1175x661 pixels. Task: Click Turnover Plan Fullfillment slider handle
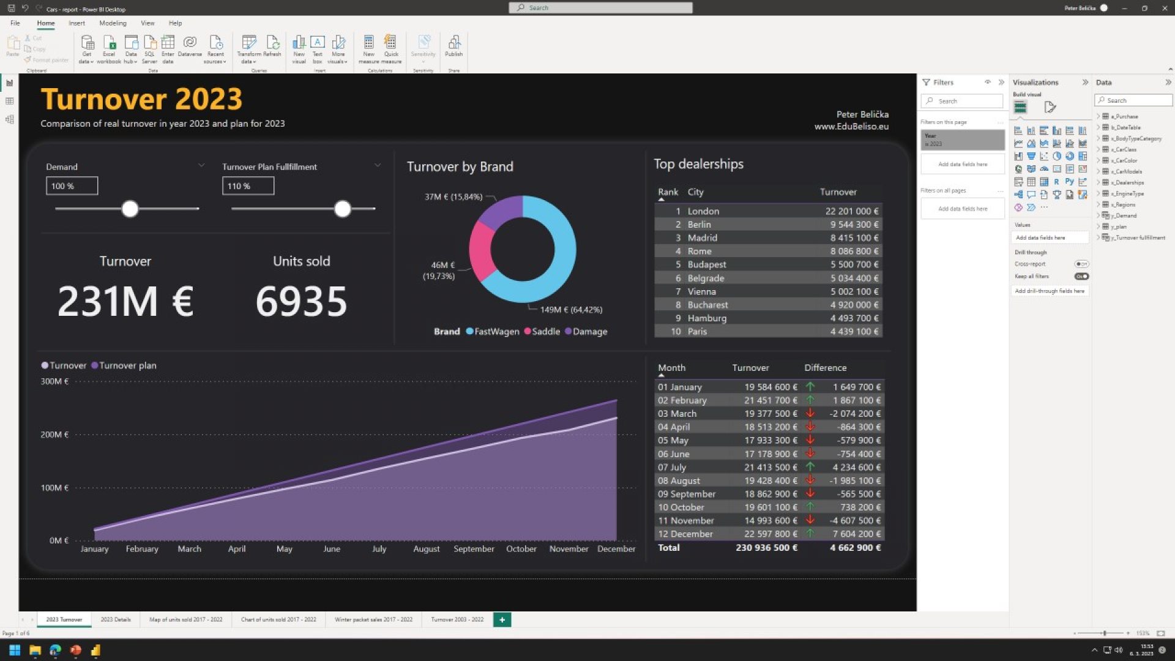pyautogui.click(x=343, y=209)
